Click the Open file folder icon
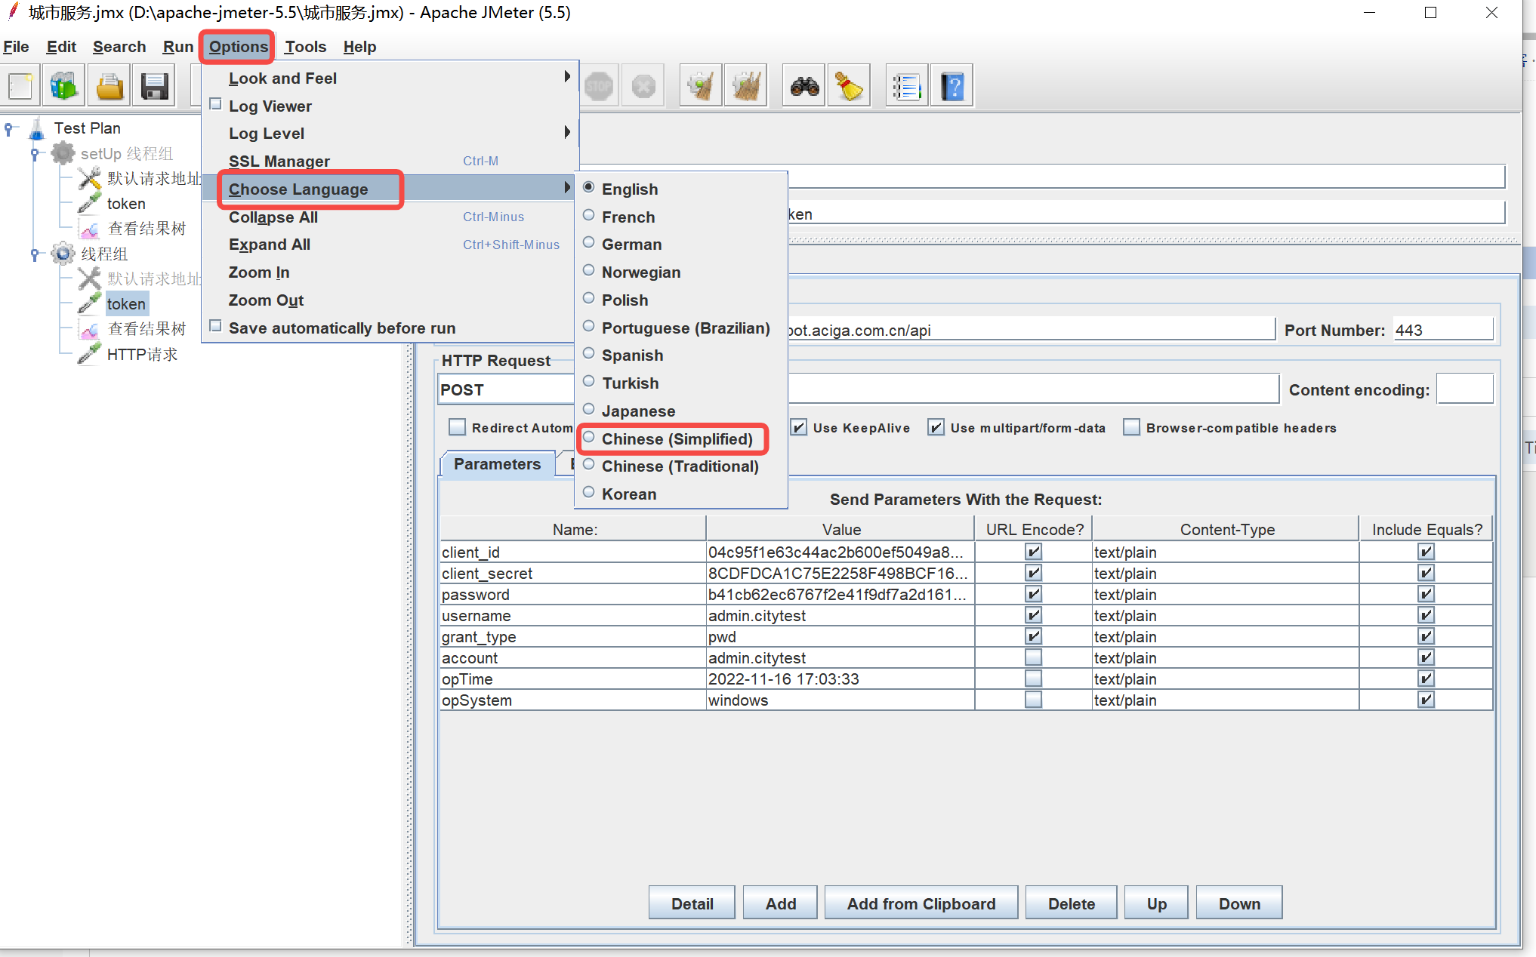 pyautogui.click(x=109, y=86)
